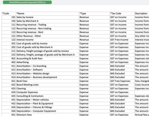Click the cell with code 421
This screenshot has width=149, height=116.
[9, 81]
